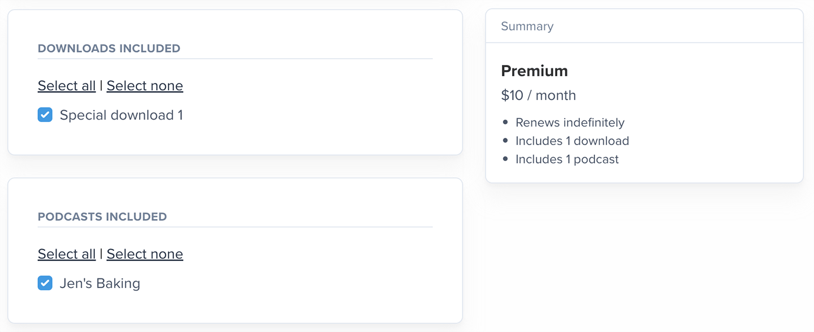814x332 pixels.
Task: Click the pipe separator between download select links
Action: (x=101, y=85)
